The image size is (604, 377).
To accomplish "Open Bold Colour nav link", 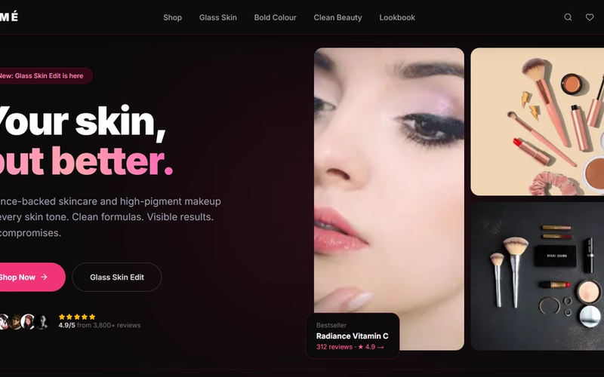I will point(275,17).
